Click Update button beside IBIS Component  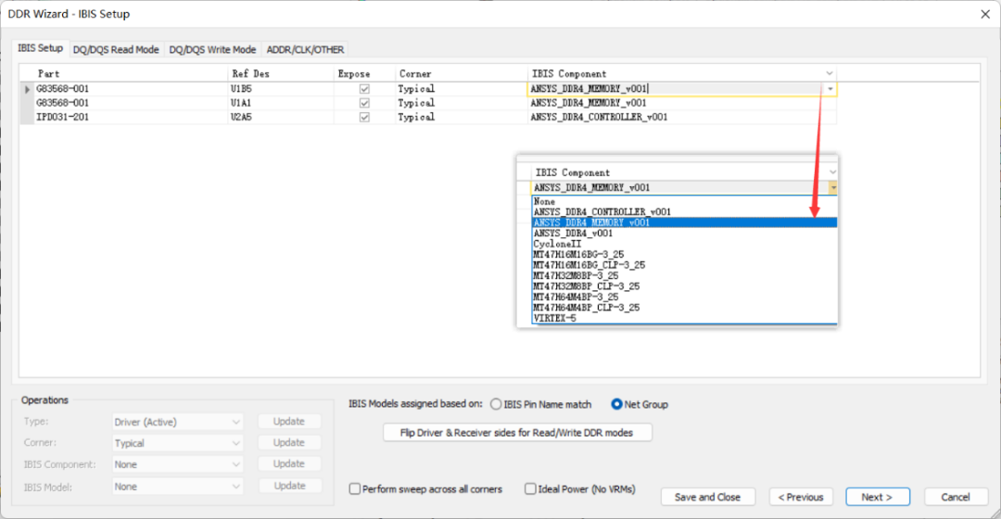[289, 464]
